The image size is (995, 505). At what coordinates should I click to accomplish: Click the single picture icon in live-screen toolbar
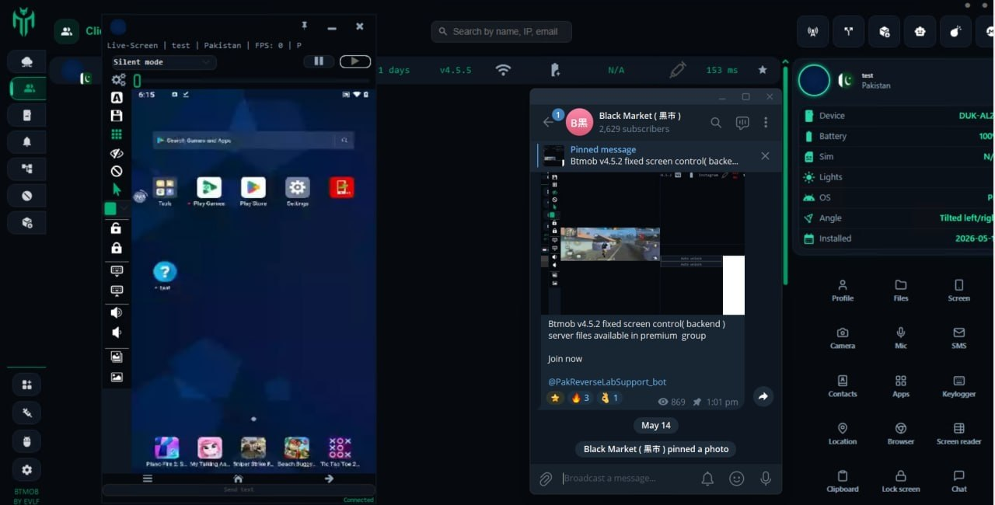(x=117, y=377)
